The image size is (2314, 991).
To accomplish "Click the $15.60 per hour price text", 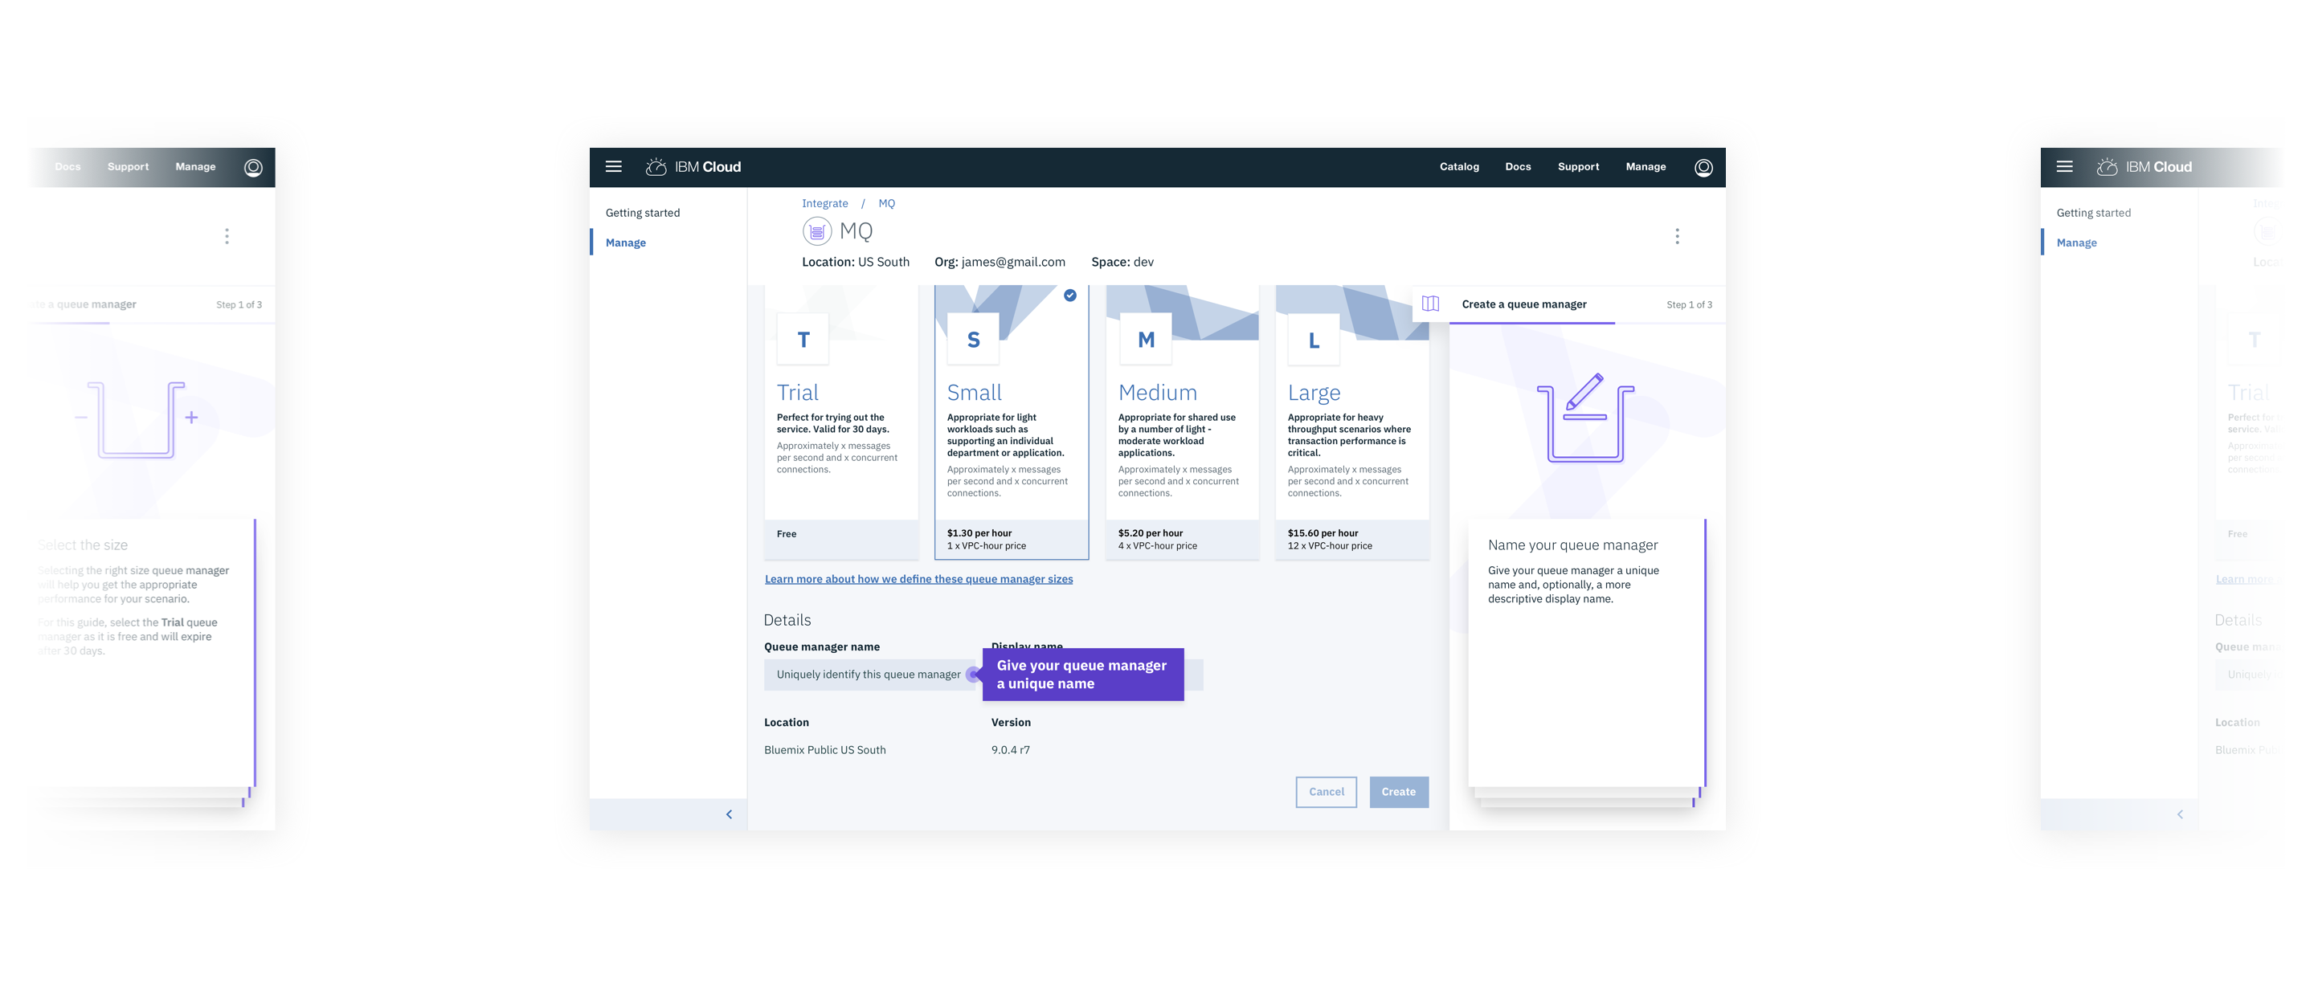I will coord(1323,533).
